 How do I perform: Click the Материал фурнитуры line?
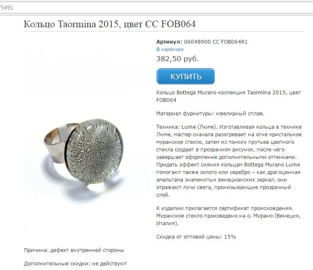pyautogui.click(x=210, y=113)
